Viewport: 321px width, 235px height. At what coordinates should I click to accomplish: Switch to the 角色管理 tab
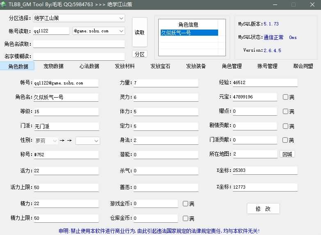[x=232, y=66]
